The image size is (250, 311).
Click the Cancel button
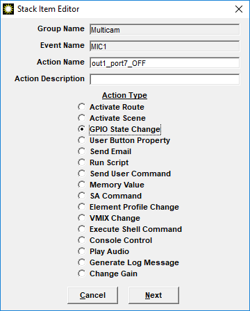[x=92, y=295]
